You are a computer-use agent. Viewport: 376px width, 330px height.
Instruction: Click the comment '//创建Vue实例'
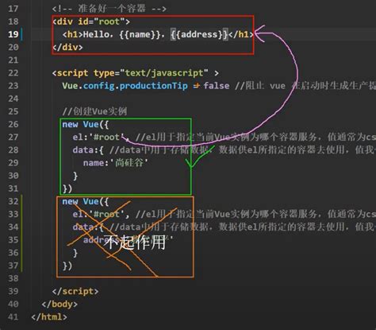[94, 111]
